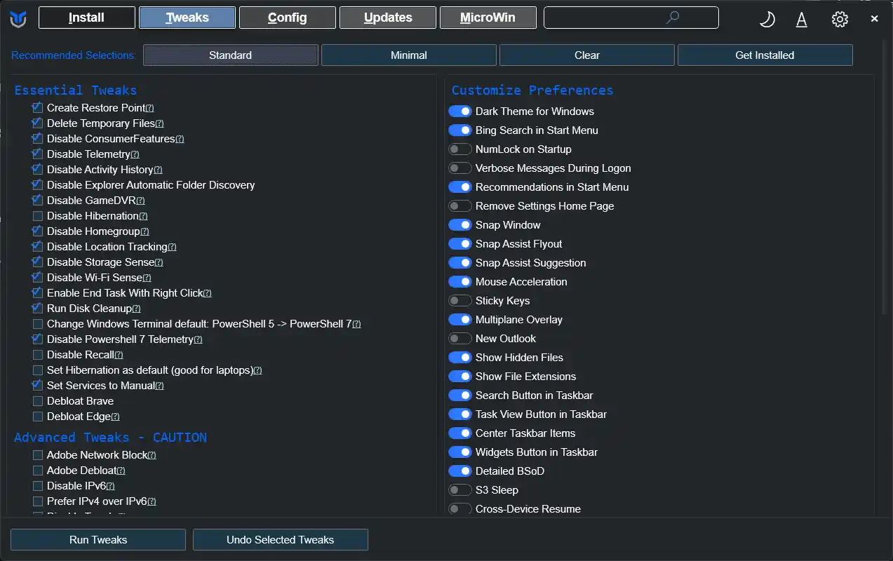Toggle Bing Search in Start Menu

460,130
